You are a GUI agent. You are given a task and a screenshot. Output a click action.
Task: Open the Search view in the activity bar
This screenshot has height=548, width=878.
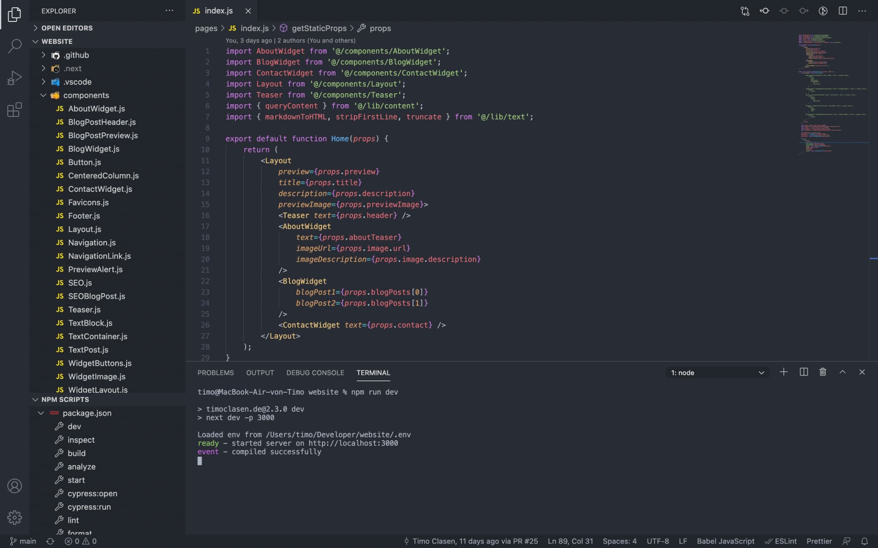pyautogui.click(x=14, y=46)
